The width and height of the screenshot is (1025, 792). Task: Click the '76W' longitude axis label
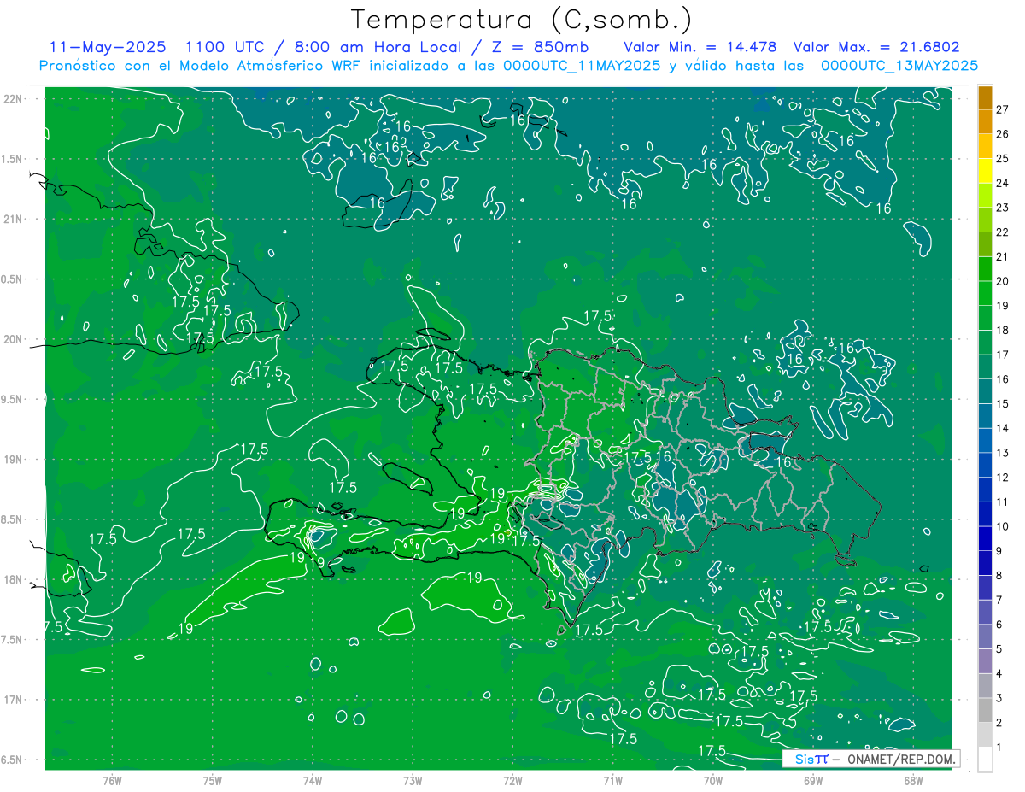(x=112, y=780)
